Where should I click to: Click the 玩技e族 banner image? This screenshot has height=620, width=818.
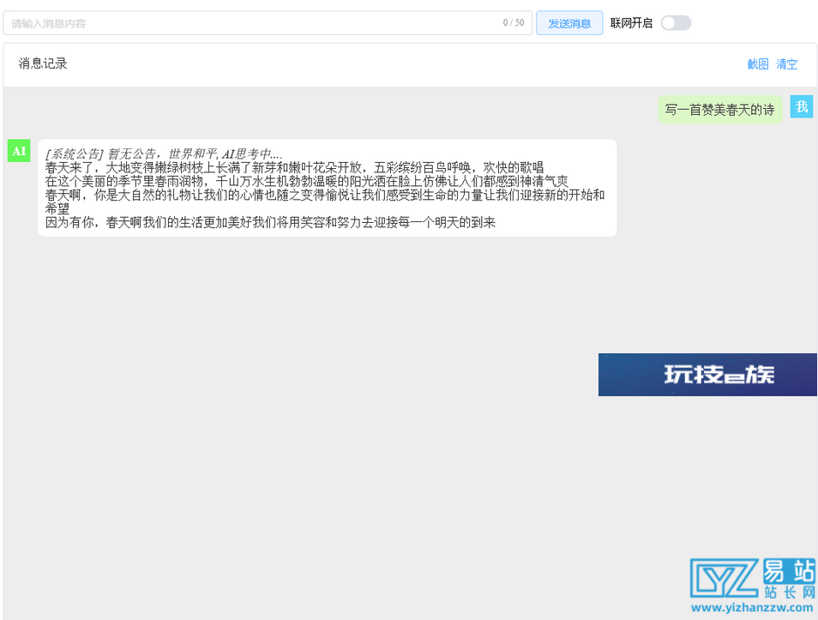pos(707,375)
